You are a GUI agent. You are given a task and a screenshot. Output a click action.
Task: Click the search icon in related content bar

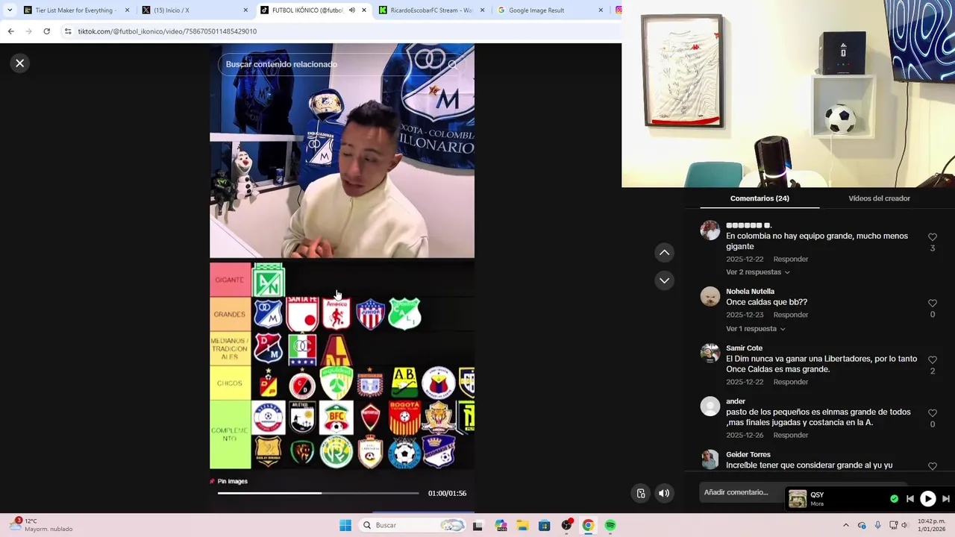(x=452, y=64)
